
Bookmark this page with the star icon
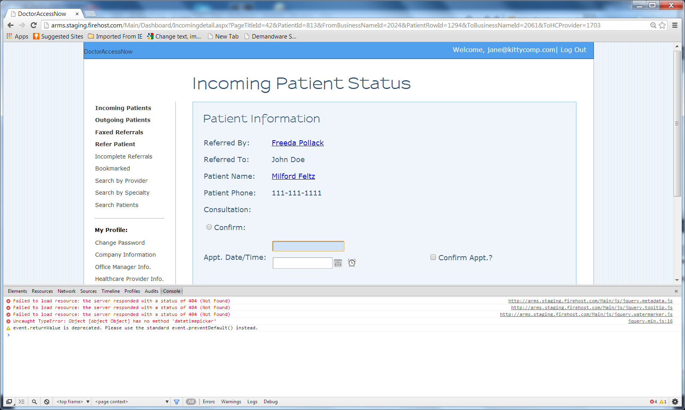coord(662,25)
